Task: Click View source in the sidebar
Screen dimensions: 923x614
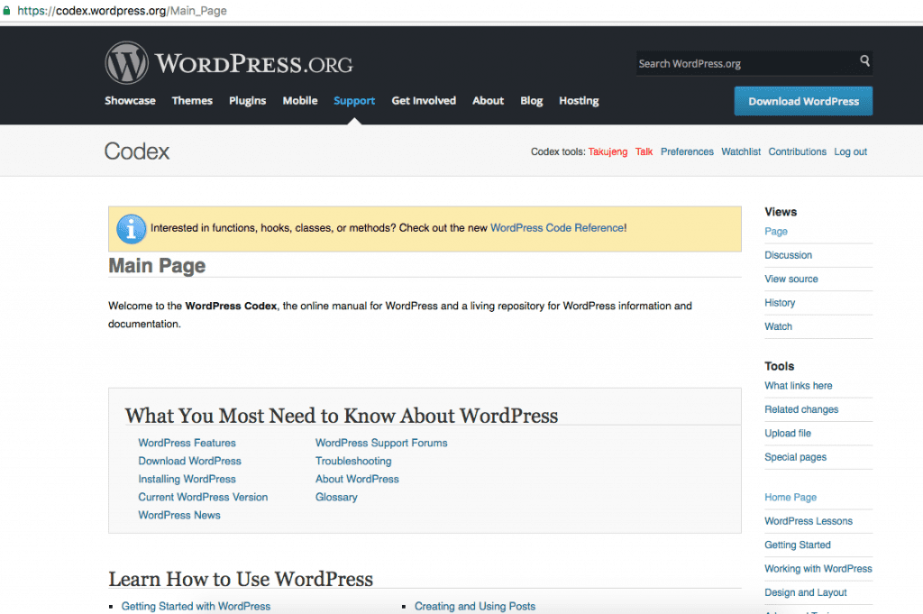Action: (790, 280)
